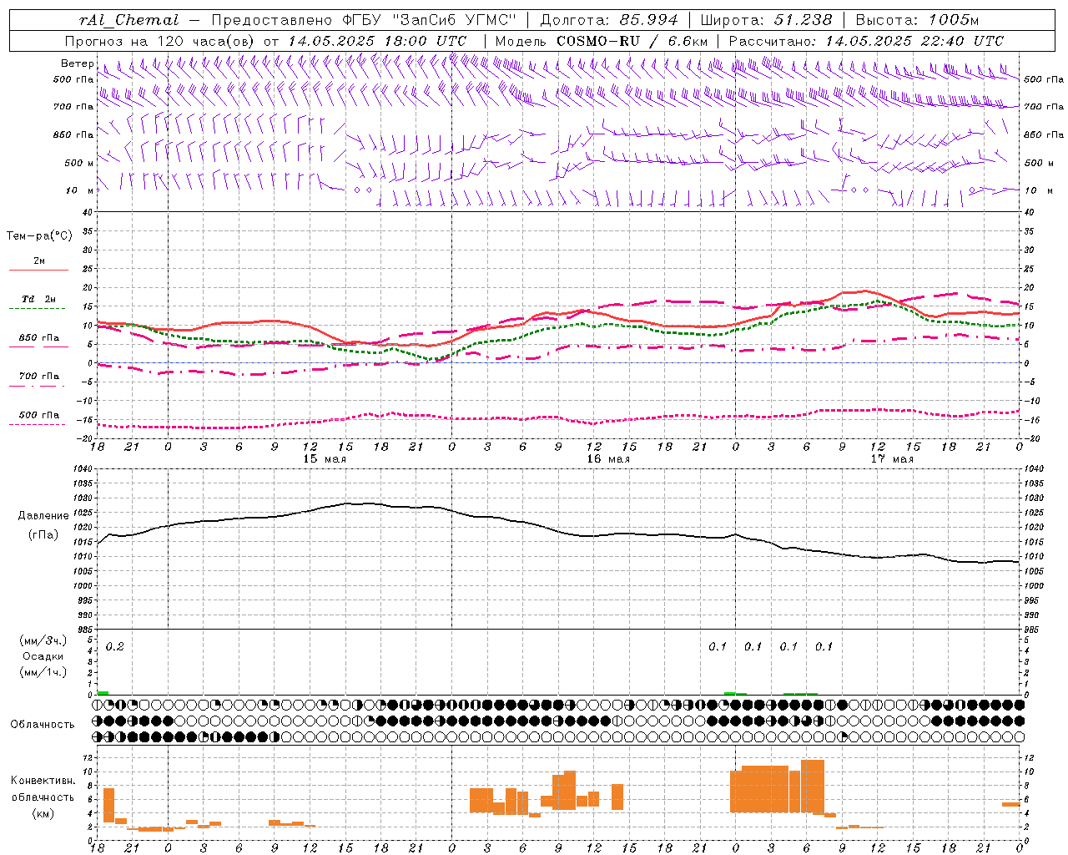Click the Рассчитано: 14.05.2025 22:40 UTC text
Screen dimensions: 1068x855
pyautogui.click(x=866, y=41)
